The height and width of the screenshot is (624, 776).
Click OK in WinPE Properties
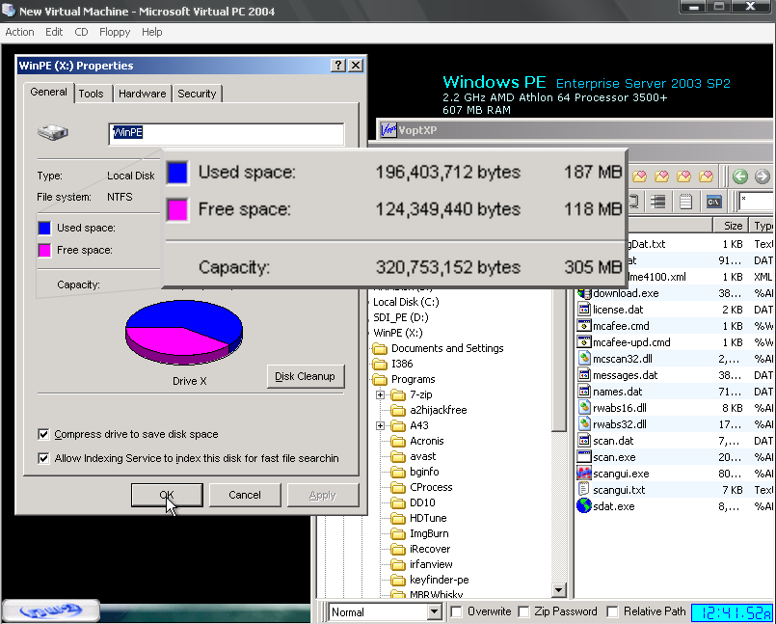tap(167, 495)
